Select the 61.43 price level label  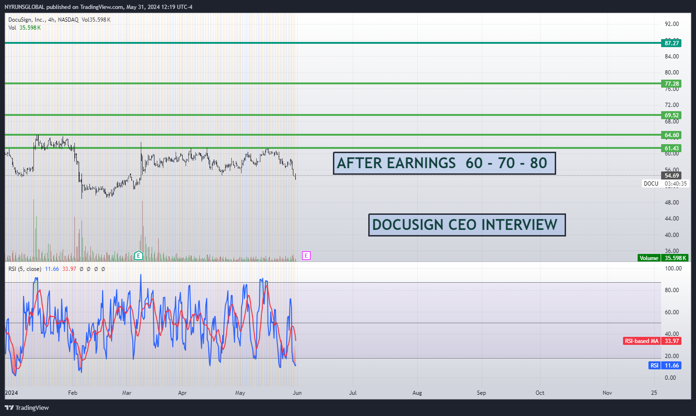tap(672, 148)
